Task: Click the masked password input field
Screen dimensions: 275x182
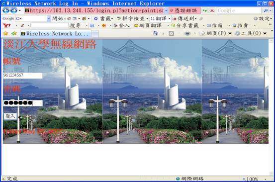Action: click(x=23, y=103)
